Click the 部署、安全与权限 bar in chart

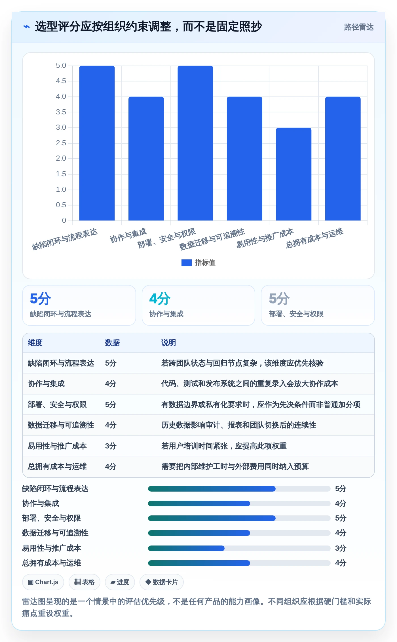coord(195,143)
